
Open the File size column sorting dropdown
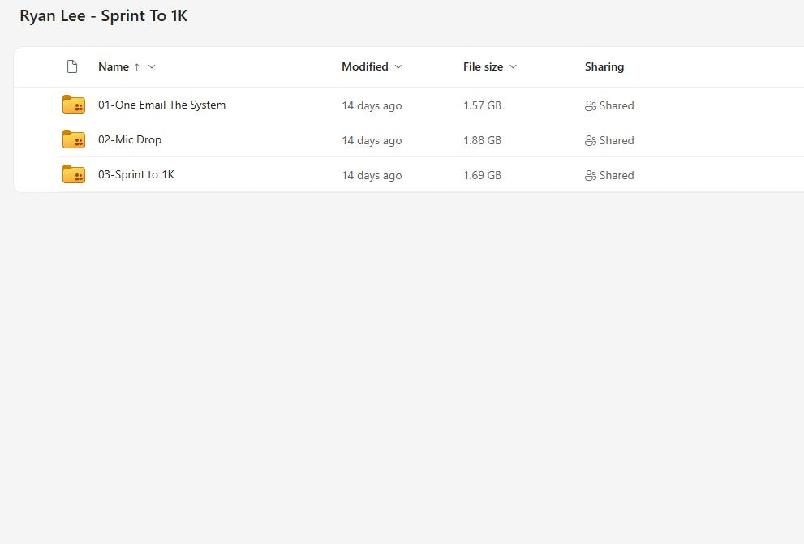(x=514, y=66)
